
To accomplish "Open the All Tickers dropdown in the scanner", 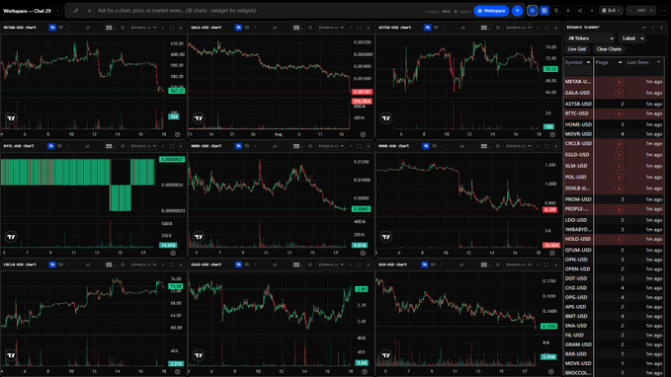I will 591,38.
